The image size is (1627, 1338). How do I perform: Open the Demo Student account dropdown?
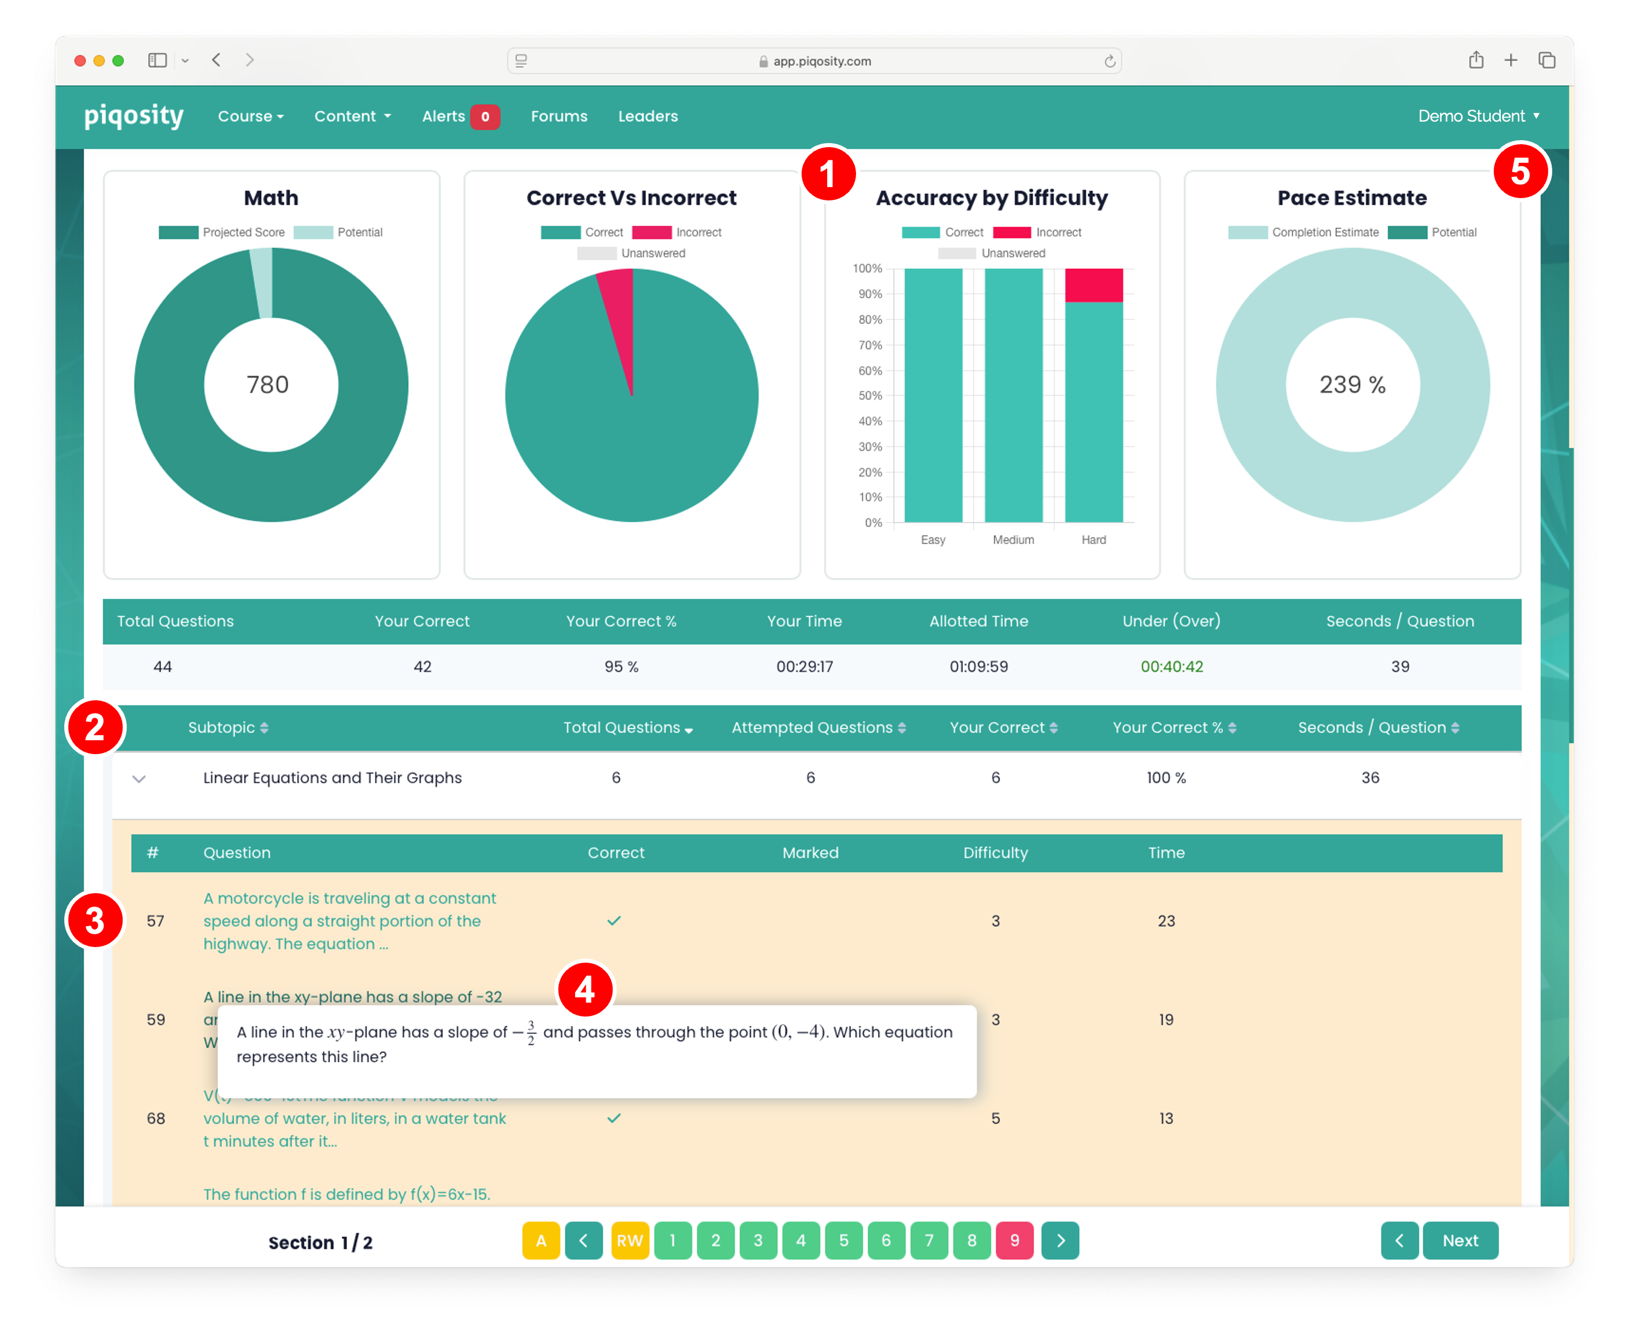pos(1478,116)
